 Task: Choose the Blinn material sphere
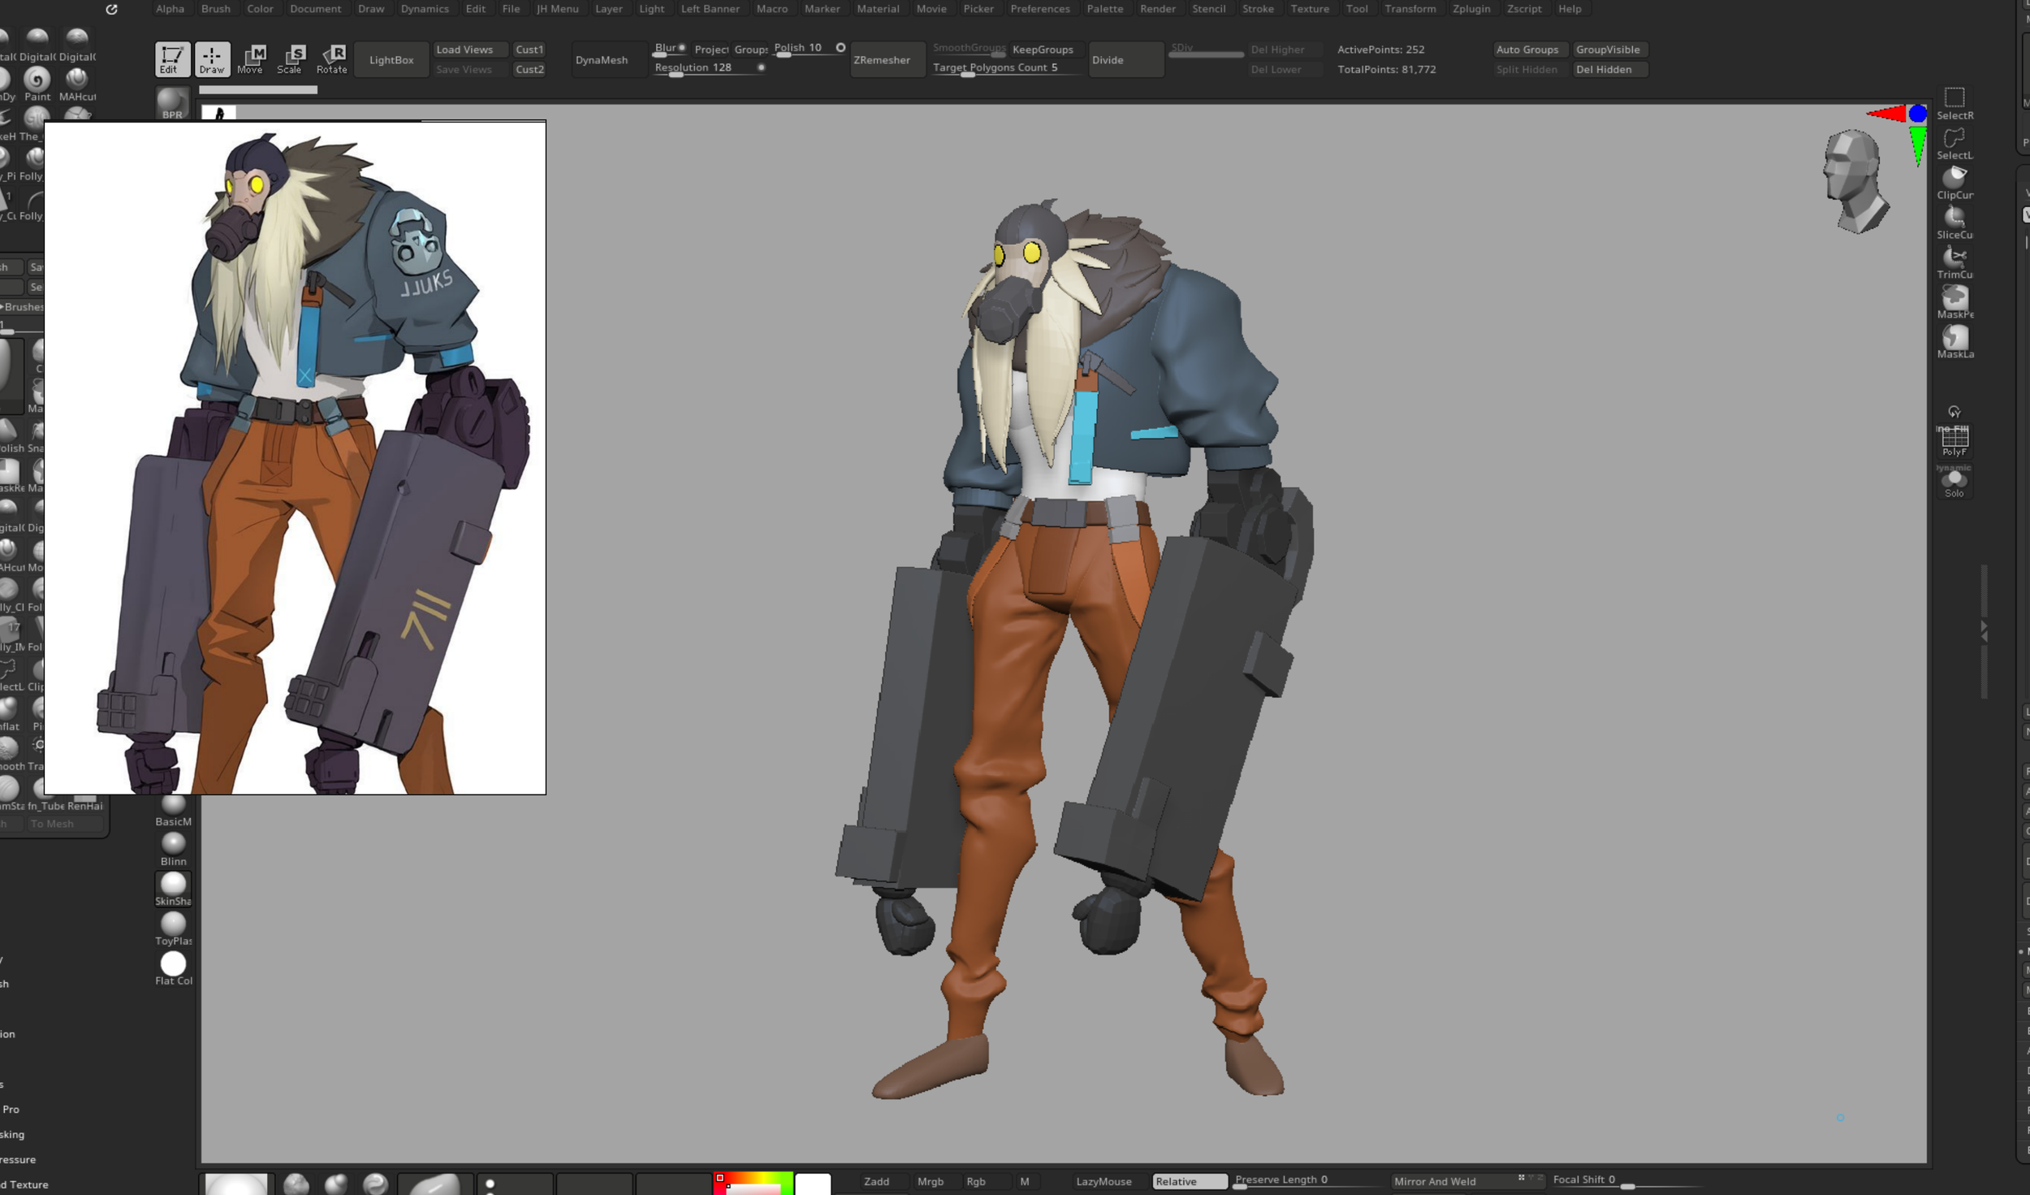pos(173,849)
